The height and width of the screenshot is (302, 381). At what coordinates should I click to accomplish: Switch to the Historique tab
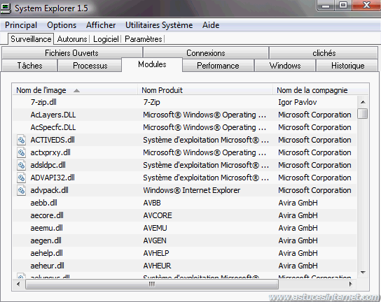(347, 66)
